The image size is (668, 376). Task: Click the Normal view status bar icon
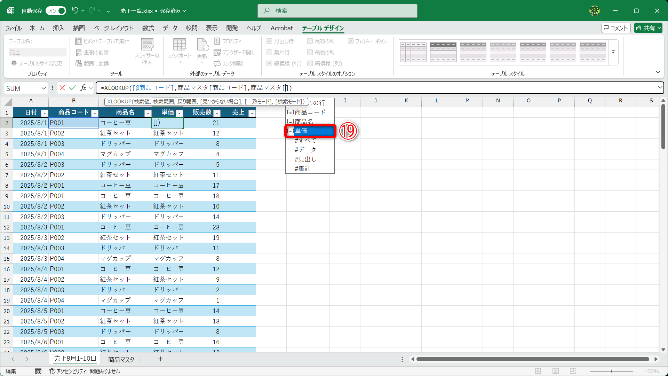point(538,371)
